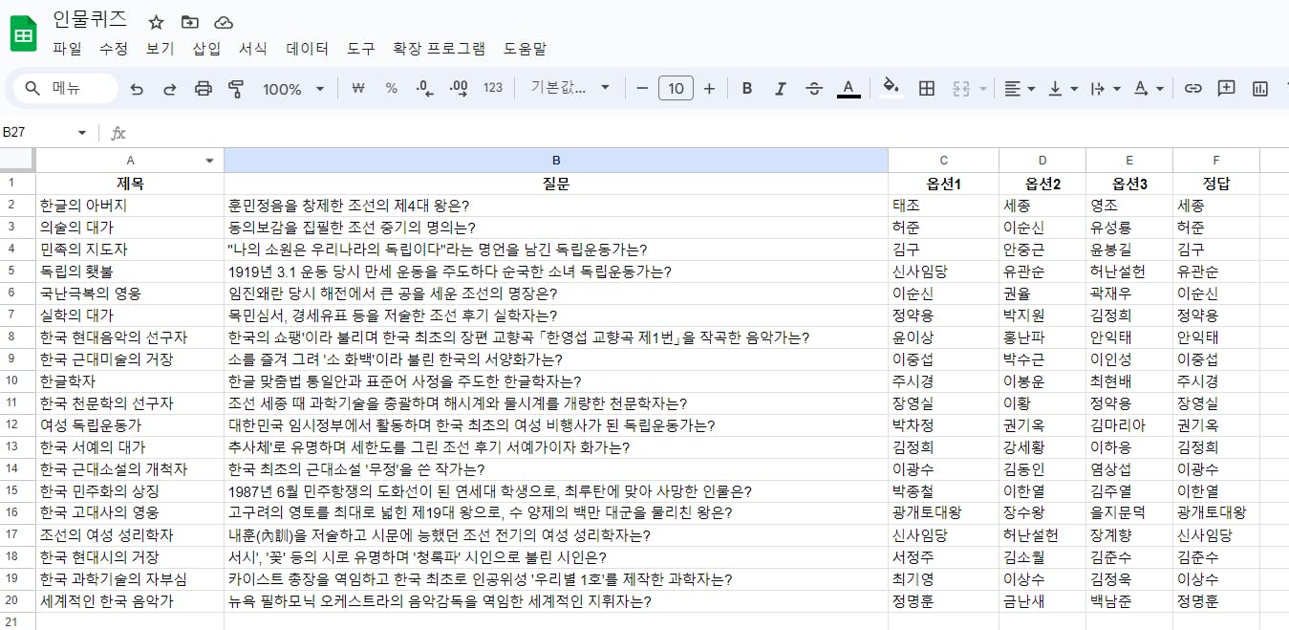Open the 수정 menu
This screenshot has width=1289, height=630.
click(114, 49)
